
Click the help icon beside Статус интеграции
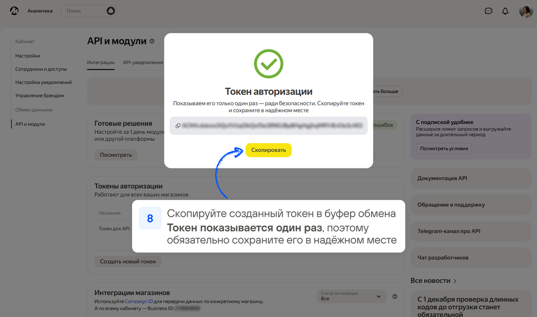tap(395, 297)
